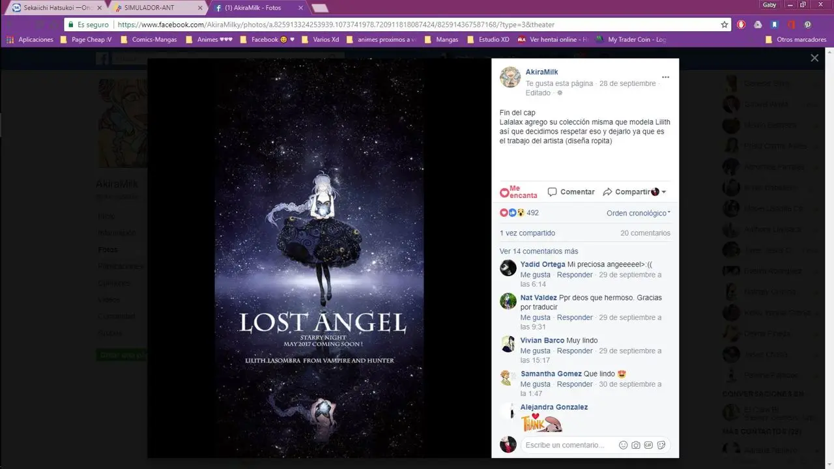
Task: Add a GIF to the comment
Action: pyautogui.click(x=648, y=445)
